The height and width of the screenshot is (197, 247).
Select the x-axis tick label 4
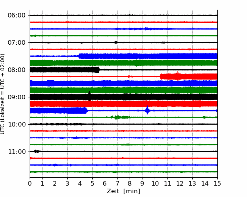point(80,183)
